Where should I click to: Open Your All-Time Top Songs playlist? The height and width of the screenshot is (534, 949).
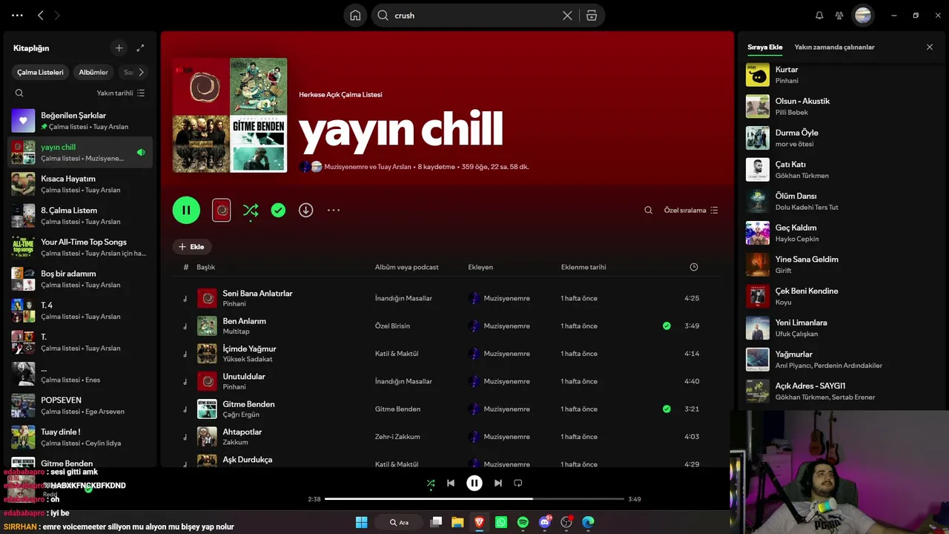pos(80,247)
